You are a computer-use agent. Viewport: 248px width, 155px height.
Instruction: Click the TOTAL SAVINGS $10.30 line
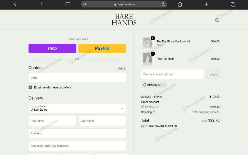[159, 126]
